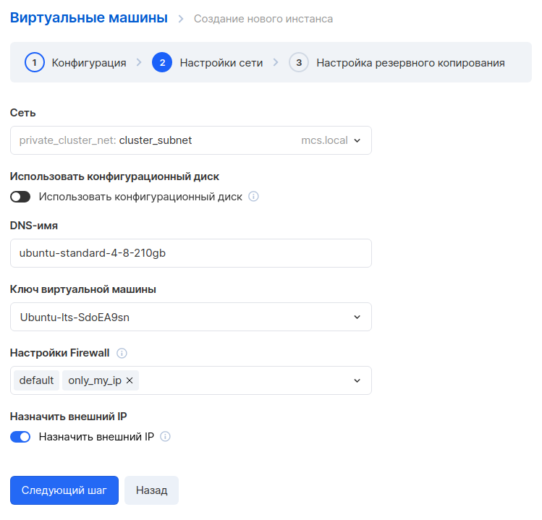Click the Следующий шаг button
Image resolution: width=542 pixels, height=520 pixels.
64,490
